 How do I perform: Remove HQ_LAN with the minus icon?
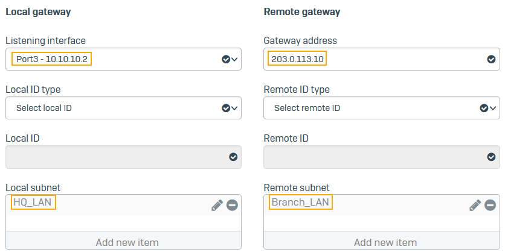[232, 206]
